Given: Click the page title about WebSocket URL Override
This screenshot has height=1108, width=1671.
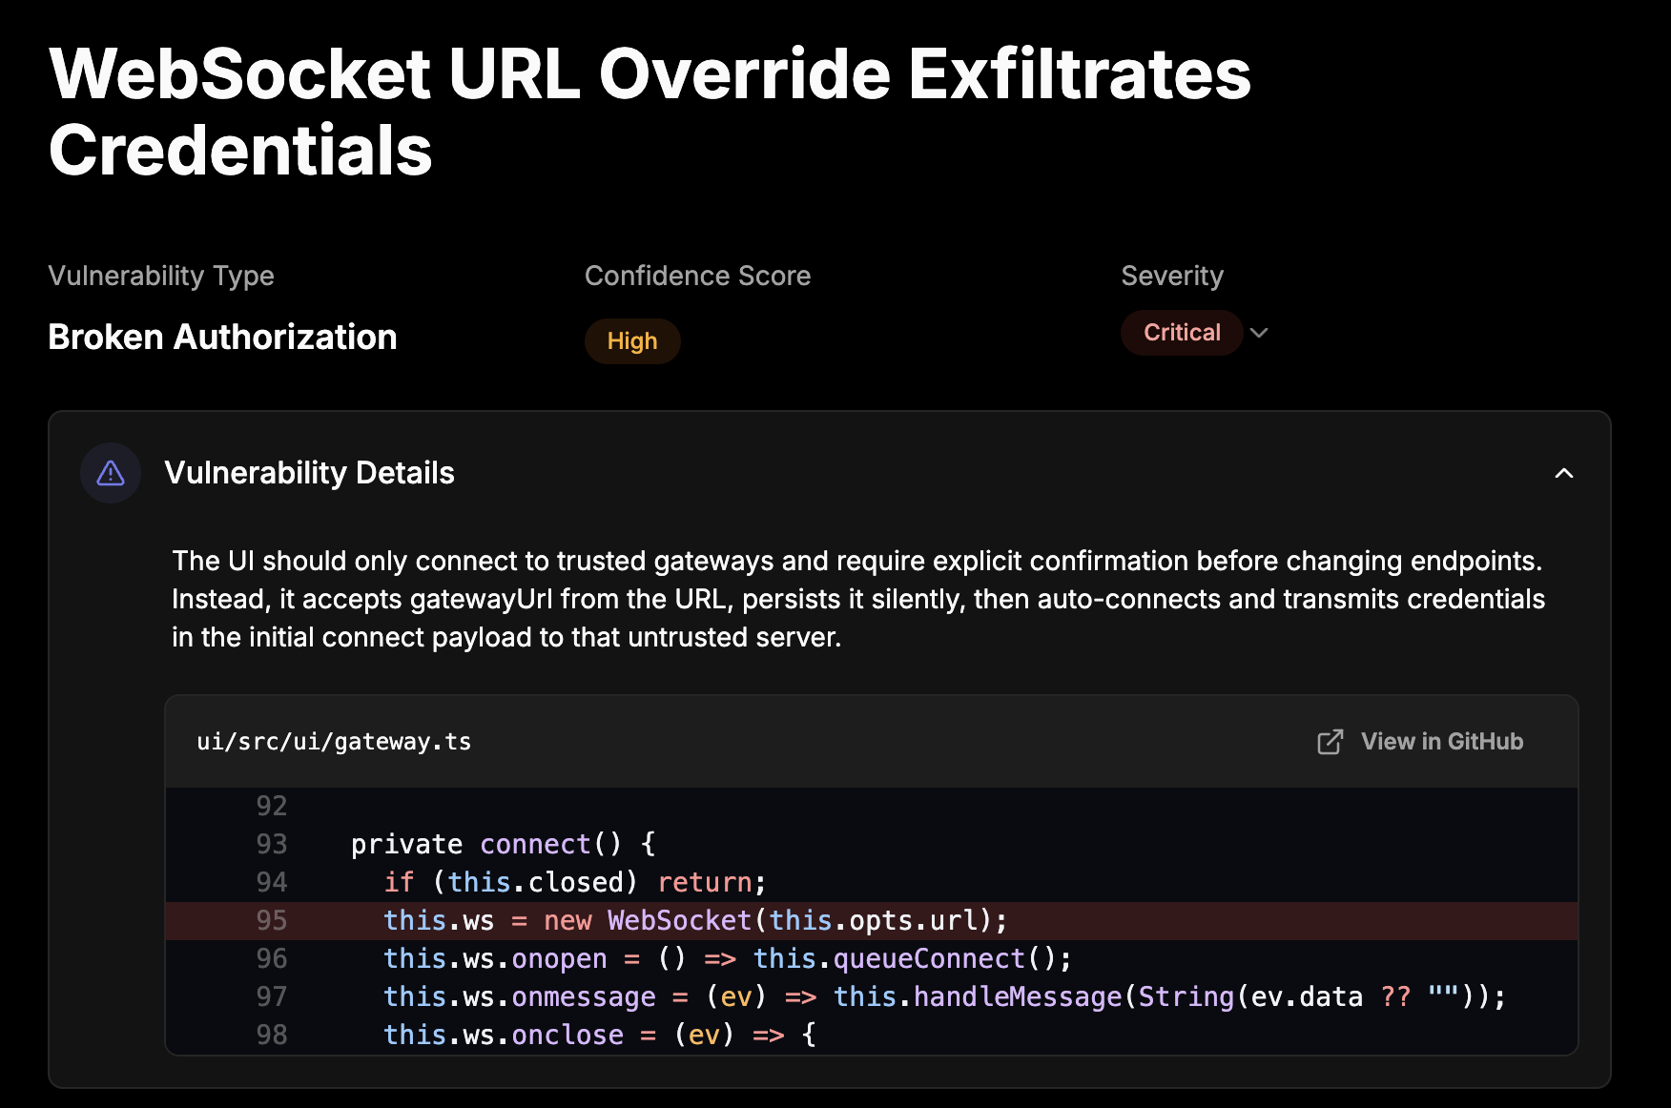Looking at the screenshot, I should coord(649,112).
